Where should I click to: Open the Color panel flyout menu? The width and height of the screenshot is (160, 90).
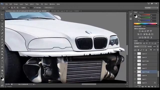(x=158, y=12)
